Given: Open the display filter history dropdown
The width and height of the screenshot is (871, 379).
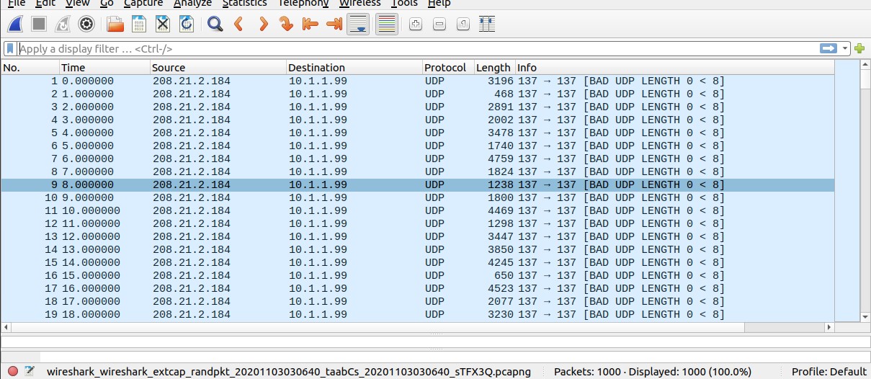Looking at the screenshot, I should 844,49.
